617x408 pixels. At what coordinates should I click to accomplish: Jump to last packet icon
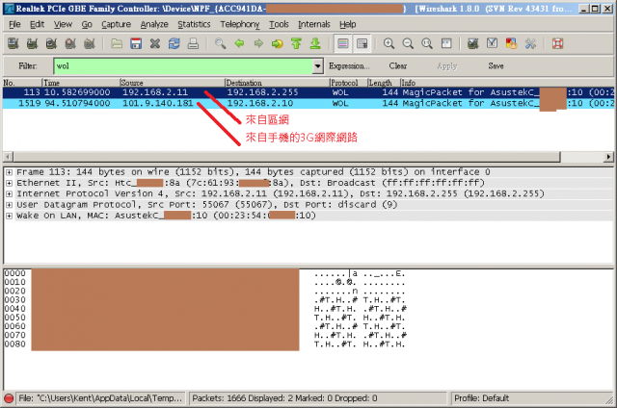click(x=315, y=43)
